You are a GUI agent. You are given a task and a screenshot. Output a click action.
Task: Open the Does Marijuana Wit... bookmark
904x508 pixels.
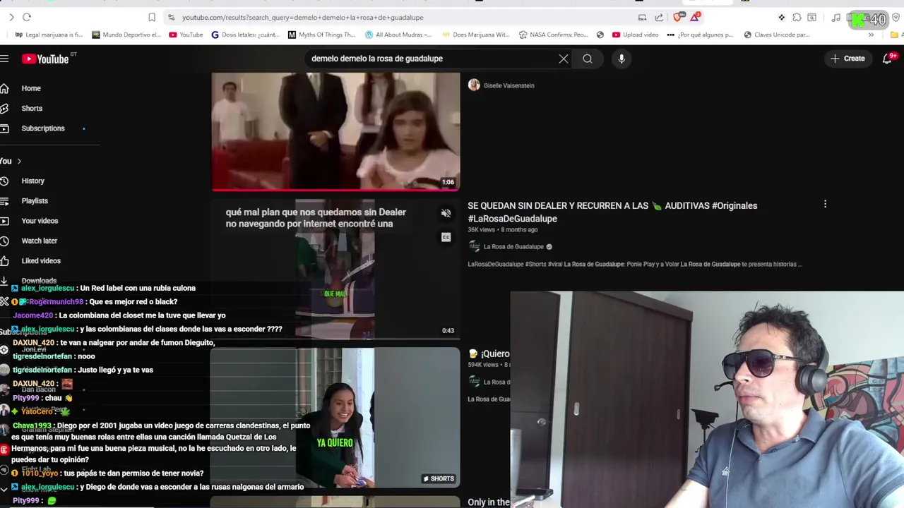475,35
